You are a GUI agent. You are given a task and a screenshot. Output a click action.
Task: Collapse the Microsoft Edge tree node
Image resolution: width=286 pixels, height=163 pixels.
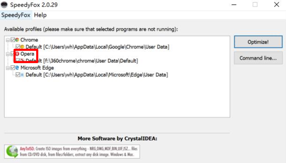coord(8,68)
